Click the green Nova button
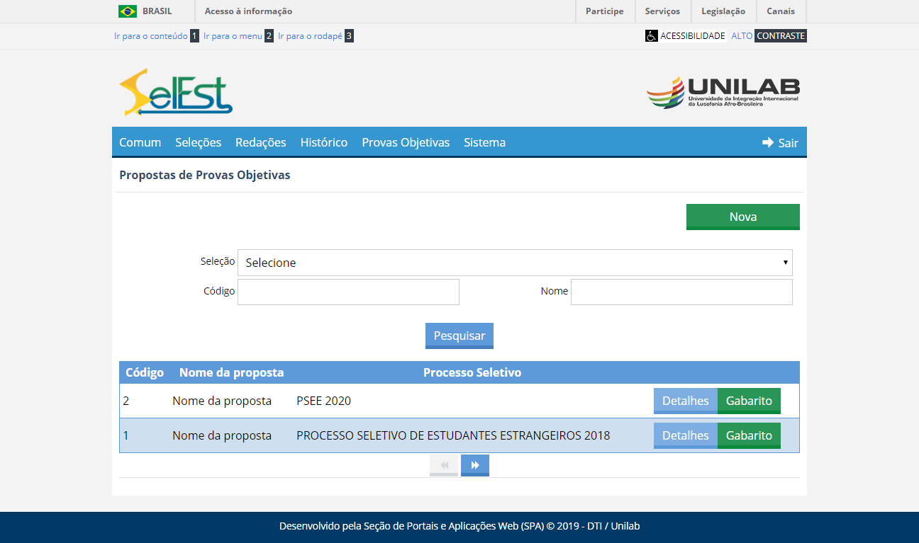The height and width of the screenshot is (543, 919). click(x=742, y=217)
